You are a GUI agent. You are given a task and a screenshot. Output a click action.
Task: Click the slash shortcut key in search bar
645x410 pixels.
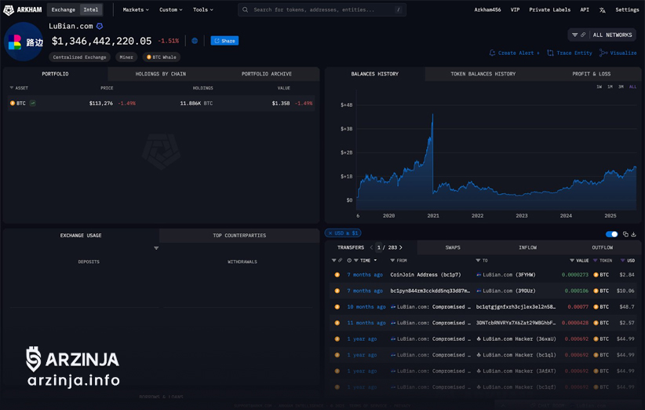coord(398,10)
